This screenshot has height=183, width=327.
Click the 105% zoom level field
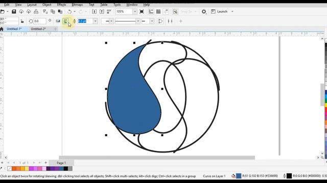[x=124, y=12]
